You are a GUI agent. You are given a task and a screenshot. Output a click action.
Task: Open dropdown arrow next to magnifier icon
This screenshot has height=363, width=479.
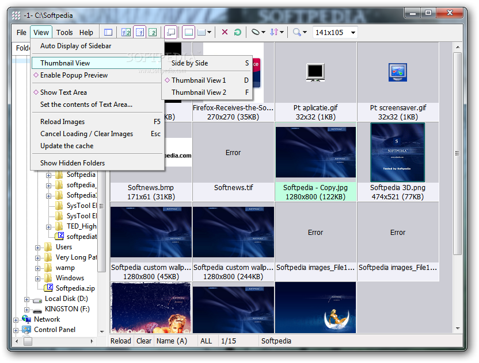[305, 32]
